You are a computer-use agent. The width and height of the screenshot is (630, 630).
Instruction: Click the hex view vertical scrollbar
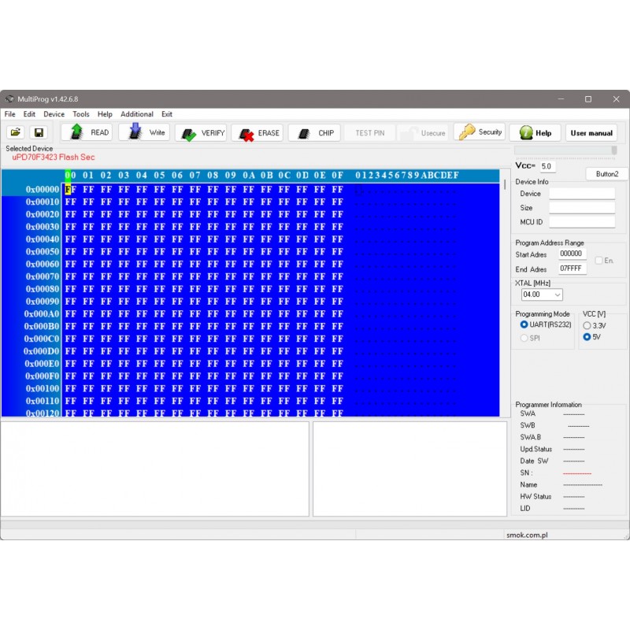click(x=505, y=299)
